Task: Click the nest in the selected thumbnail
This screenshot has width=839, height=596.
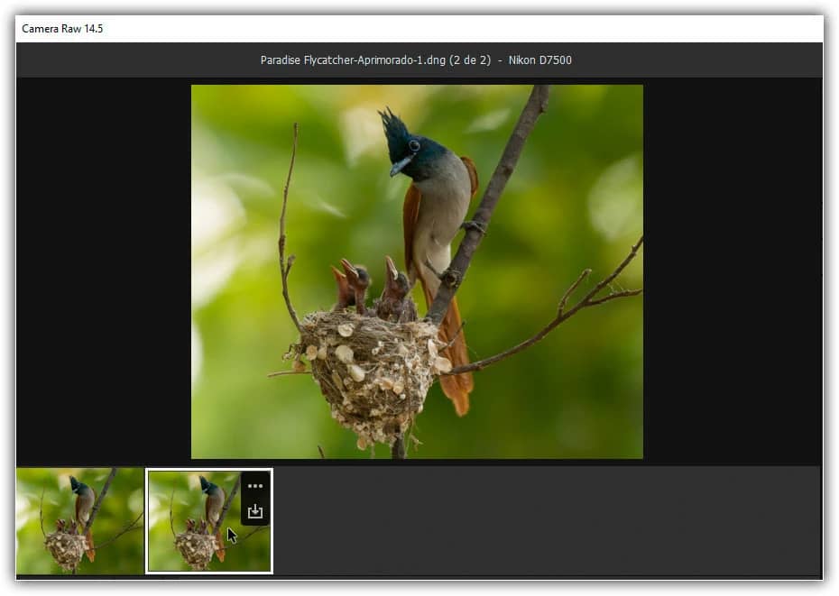Action: (x=196, y=547)
